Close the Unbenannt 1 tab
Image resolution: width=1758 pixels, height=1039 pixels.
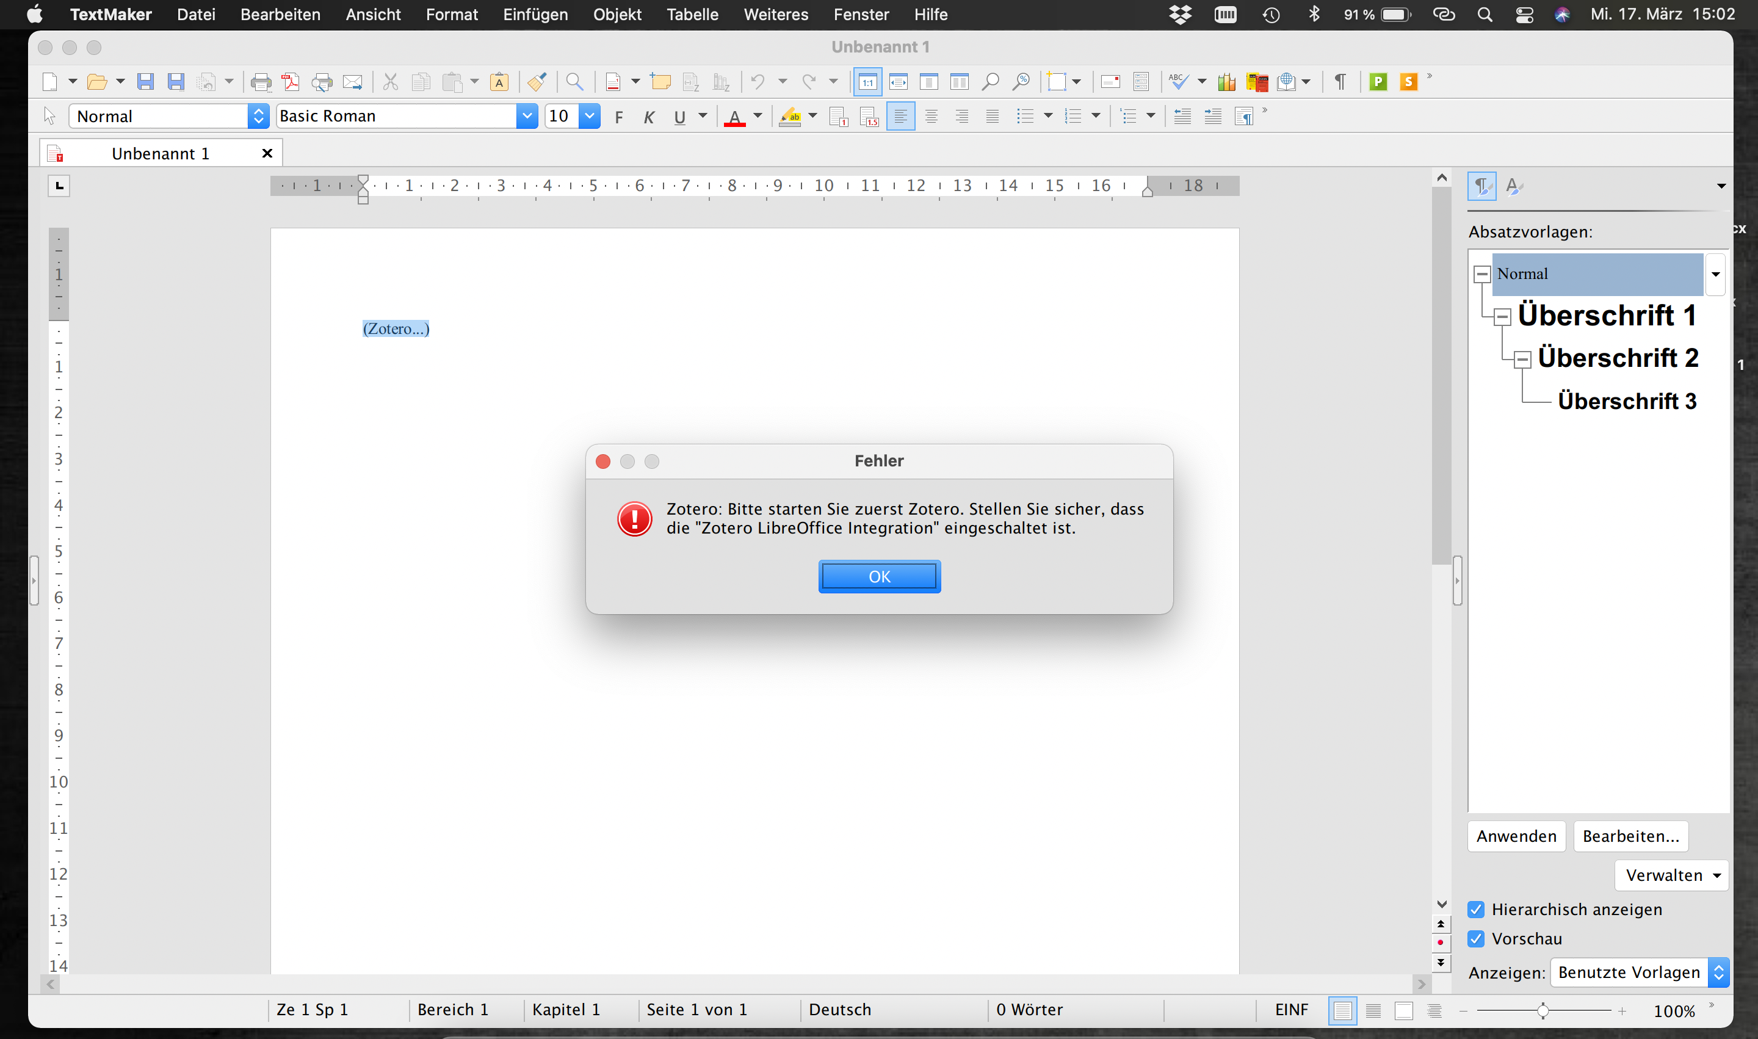267,153
